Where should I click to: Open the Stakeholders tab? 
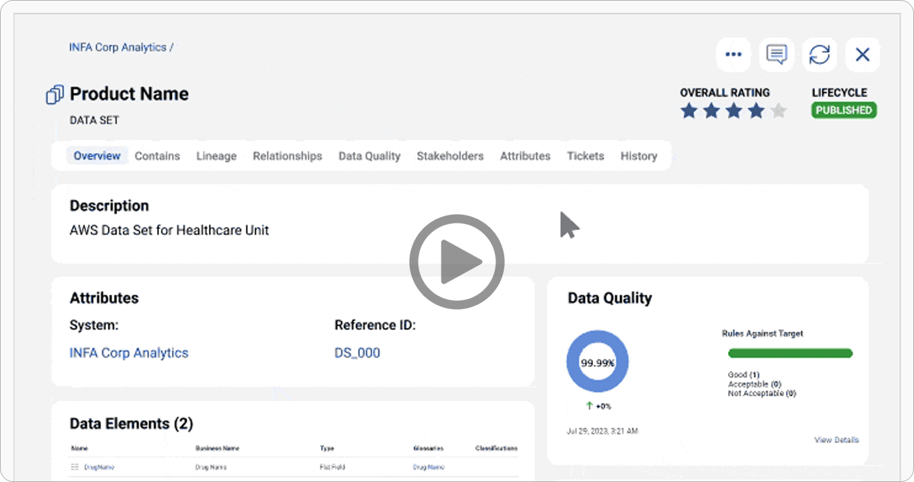[450, 156]
